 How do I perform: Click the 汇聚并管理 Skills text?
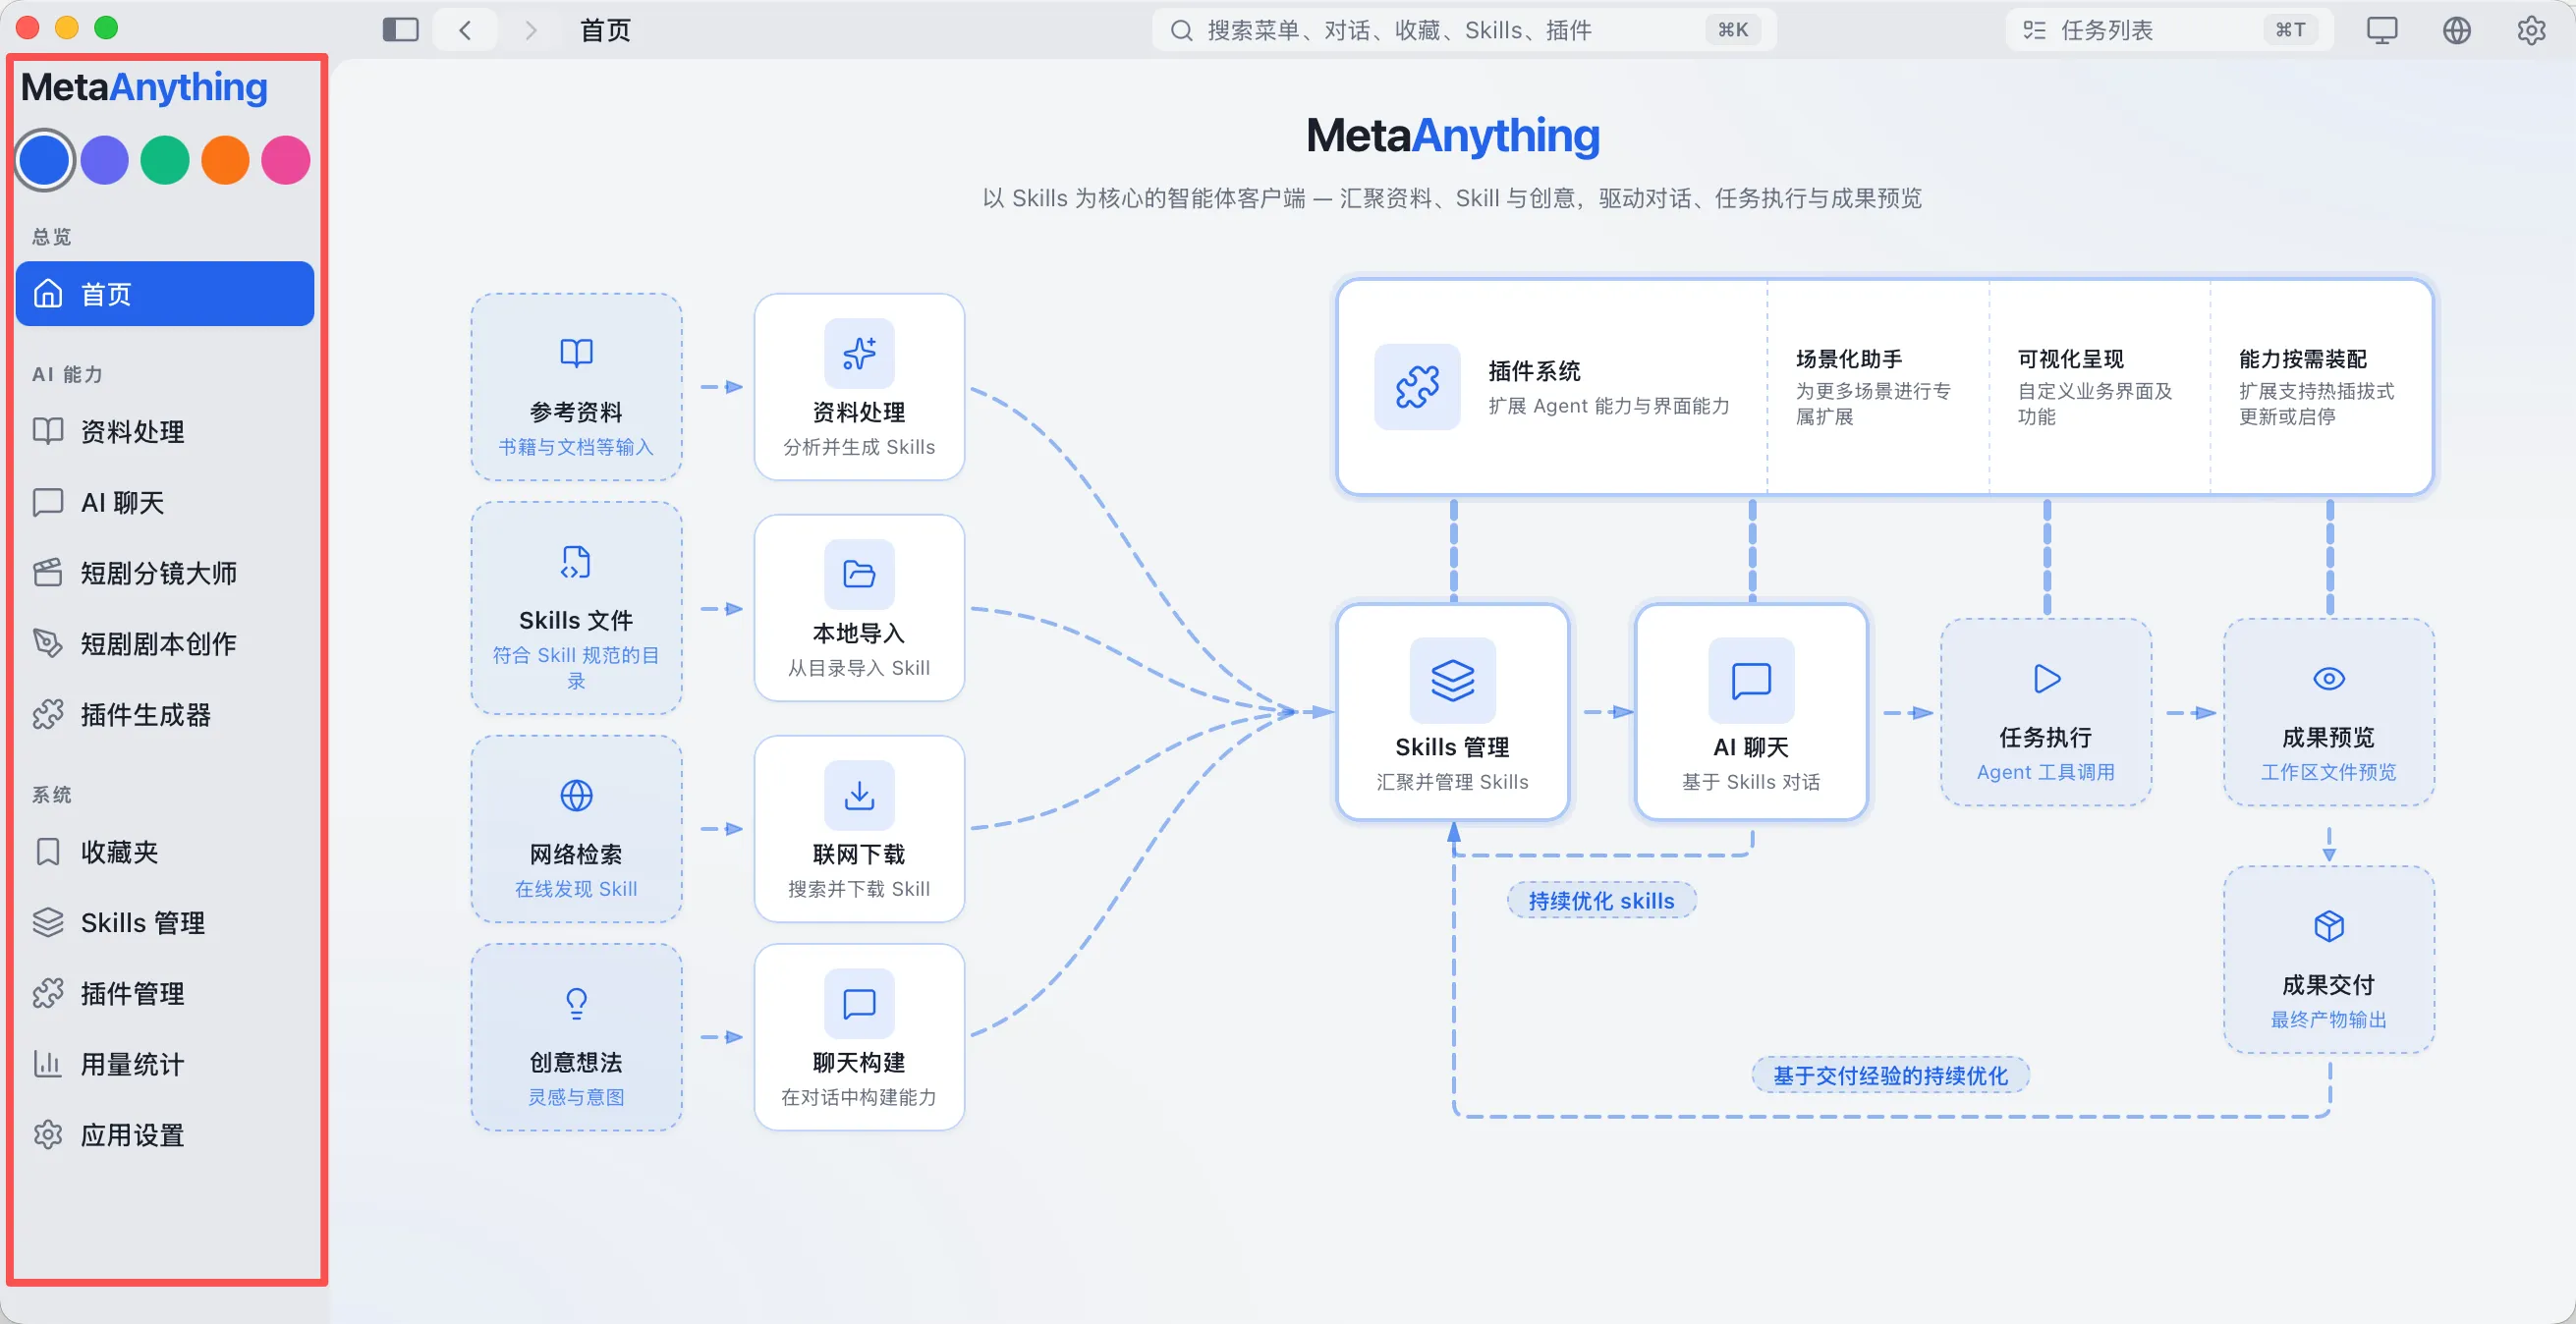click(1452, 782)
